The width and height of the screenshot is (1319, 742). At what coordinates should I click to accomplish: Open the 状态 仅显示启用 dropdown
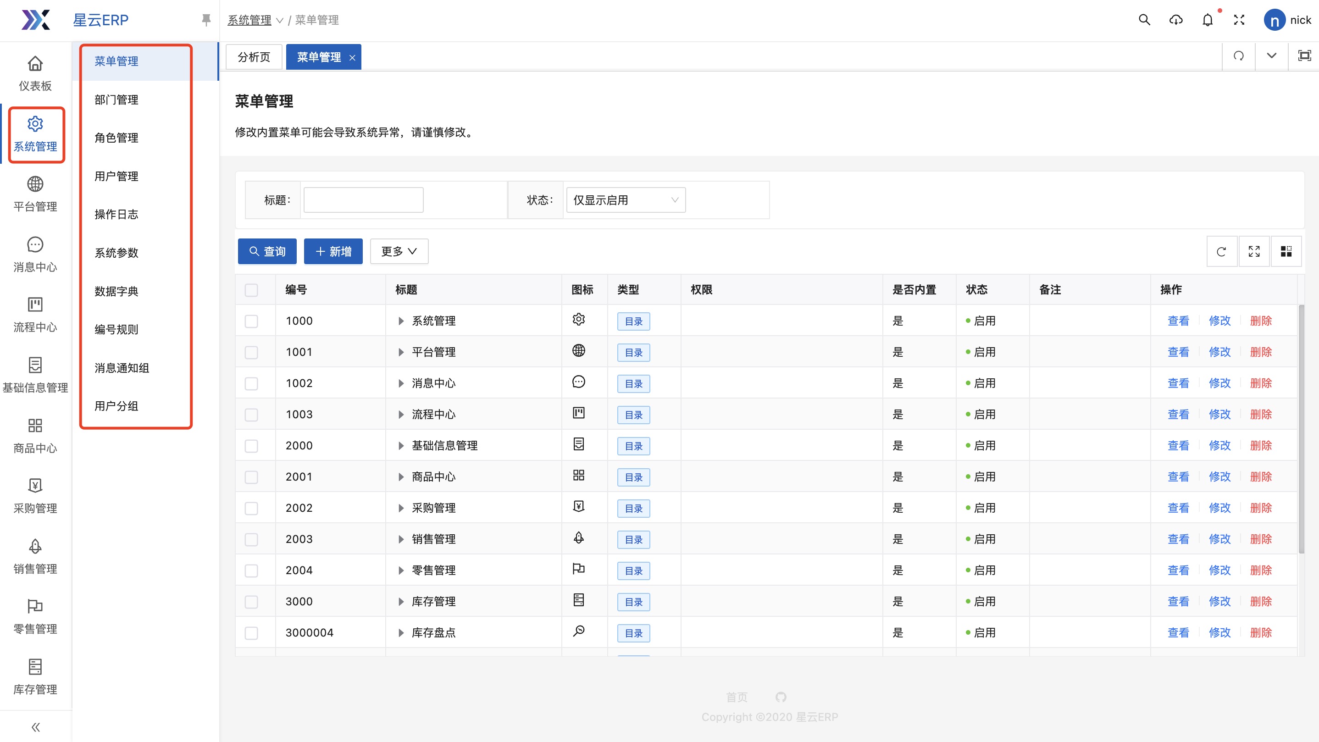point(625,200)
